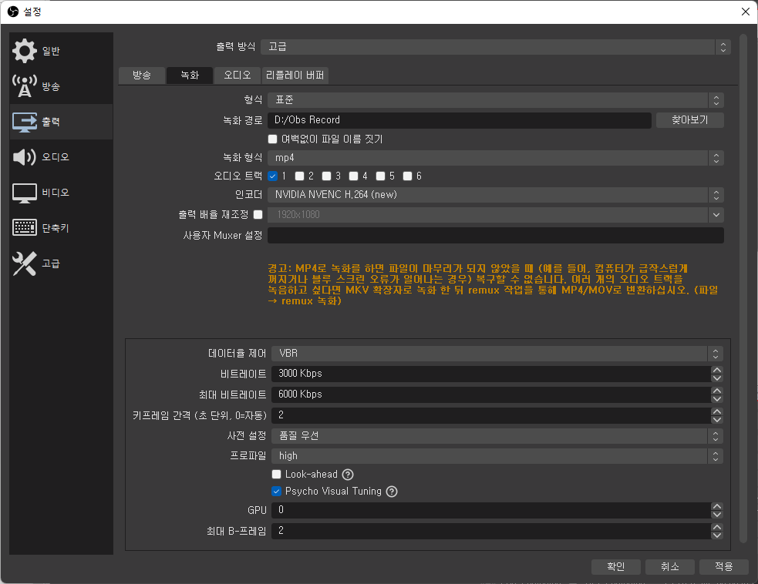Open the 출력 방식 dropdown set to 고급
Viewport: 758px width, 584px height.
tap(496, 47)
